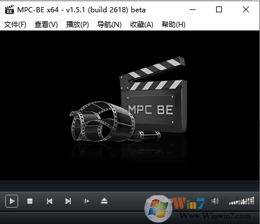The height and width of the screenshot is (224, 260).
Task: Select audio track via AUD button
Action: click(150, 201)
